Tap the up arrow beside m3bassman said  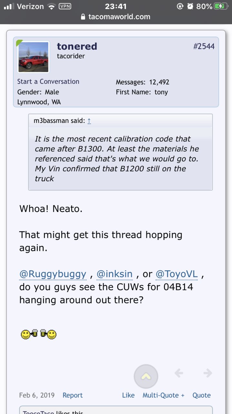[x=89, y=121]
